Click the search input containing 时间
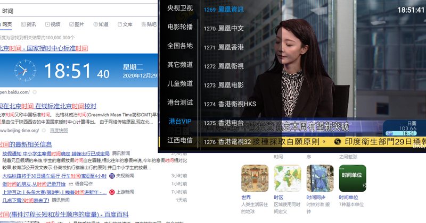This screenshot has width=426, height=223. pos(80,10)
